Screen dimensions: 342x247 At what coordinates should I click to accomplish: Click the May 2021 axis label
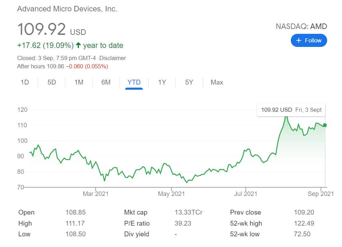[172, 194]
